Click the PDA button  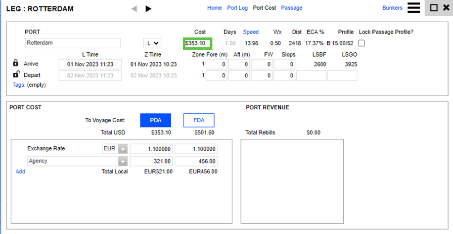point(155,120)
